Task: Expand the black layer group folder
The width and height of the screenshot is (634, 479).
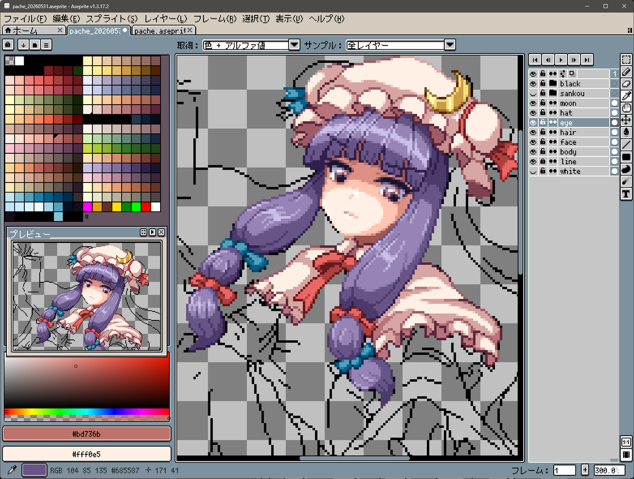Action: point(553,84)
